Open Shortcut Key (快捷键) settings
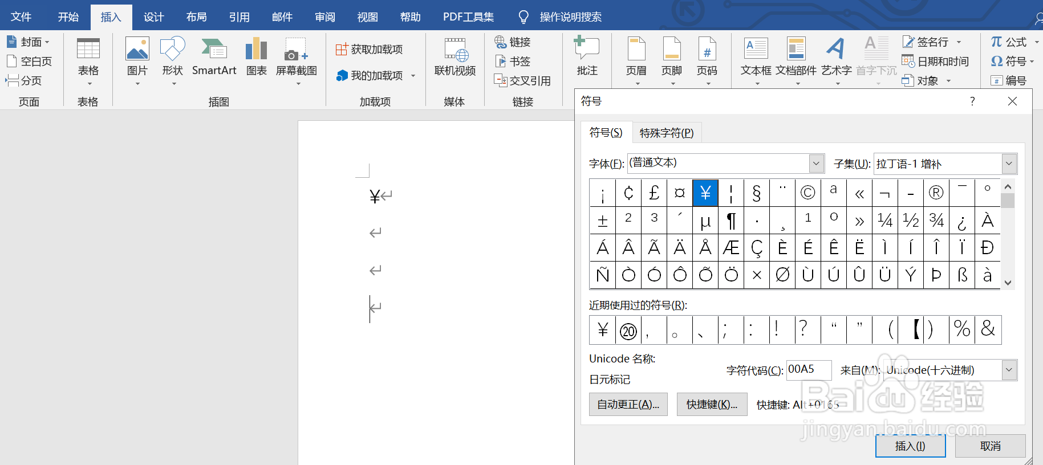1043x465 pixels. 712,404
